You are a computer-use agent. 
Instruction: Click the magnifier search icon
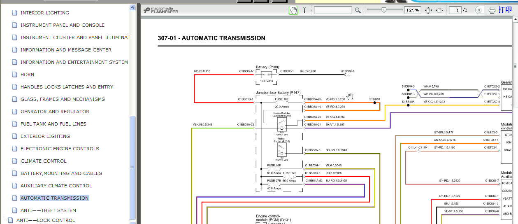[358, 10]
